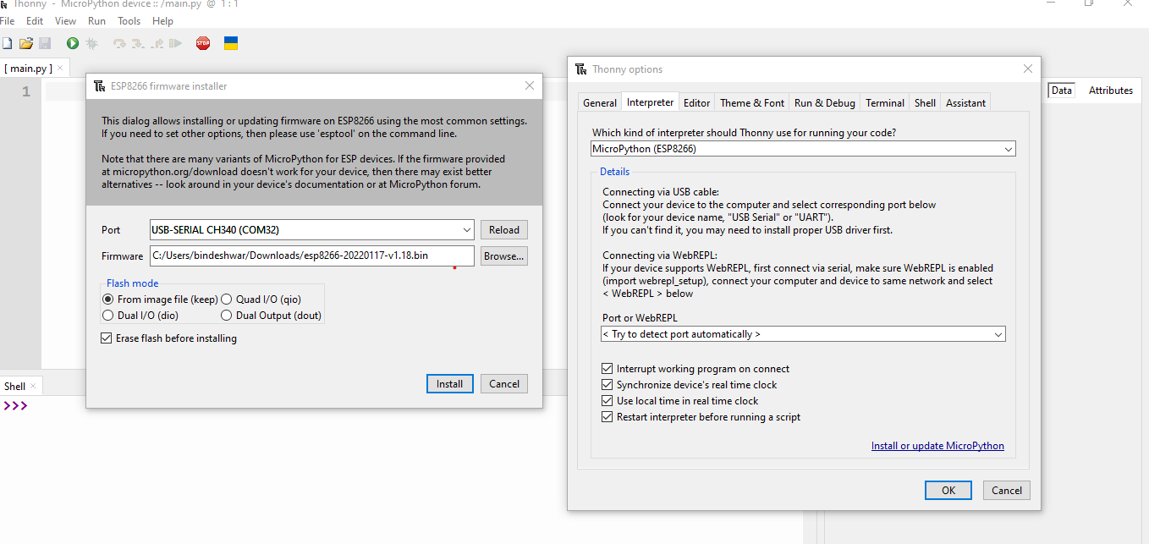
Task: Switch to the Run & Debug tab
Action: tap(825, 102)
